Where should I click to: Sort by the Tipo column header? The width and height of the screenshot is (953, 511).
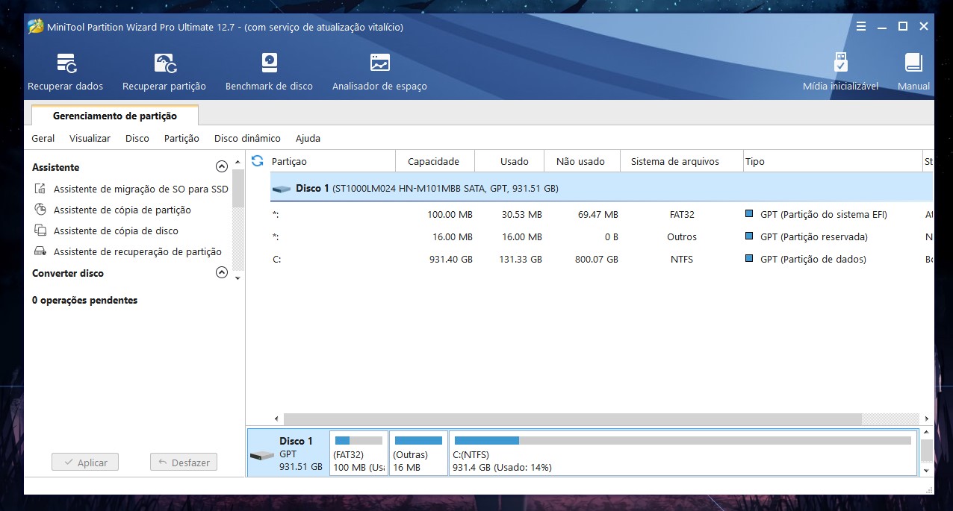[833, 161]
